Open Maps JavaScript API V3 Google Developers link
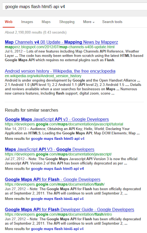The width and height of the screenshot is (147, 233). click(x=50, y=149)
